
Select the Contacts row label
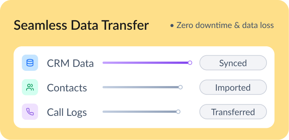[67, 88]
